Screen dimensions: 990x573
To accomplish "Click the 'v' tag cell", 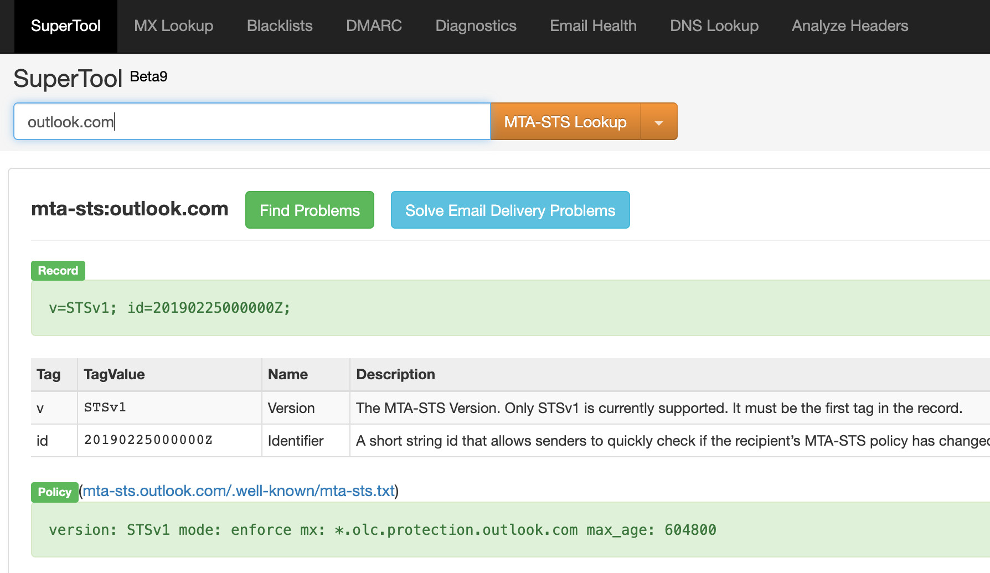I will 54,408.
